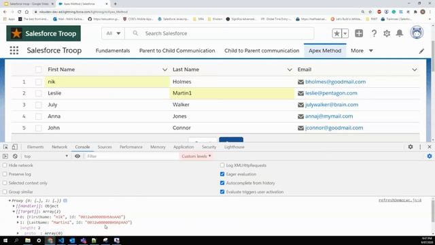Open the App Launcher grid icon

[x=14, y=50]
